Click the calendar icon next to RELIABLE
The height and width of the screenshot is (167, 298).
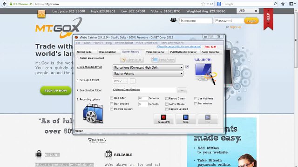pos(108,154)
